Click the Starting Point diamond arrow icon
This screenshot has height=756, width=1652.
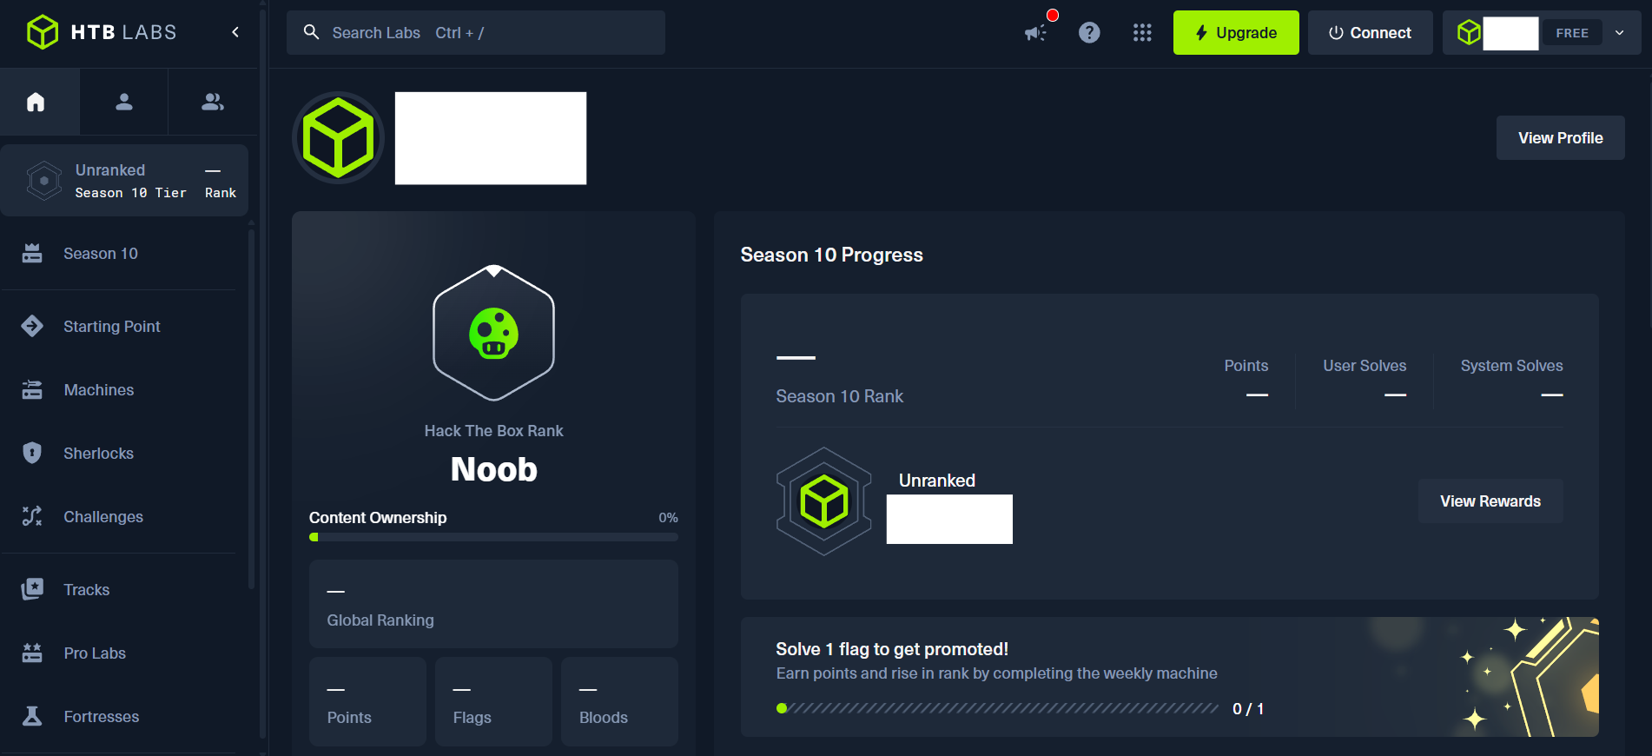[32, 326]
